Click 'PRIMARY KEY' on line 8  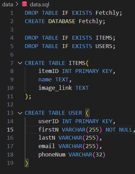tap(94, 71)
